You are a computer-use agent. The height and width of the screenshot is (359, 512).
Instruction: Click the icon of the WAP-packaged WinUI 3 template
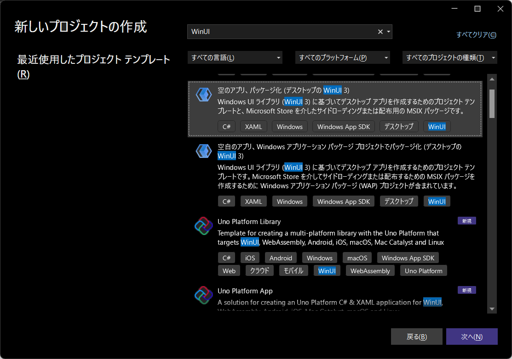(204, 151)
